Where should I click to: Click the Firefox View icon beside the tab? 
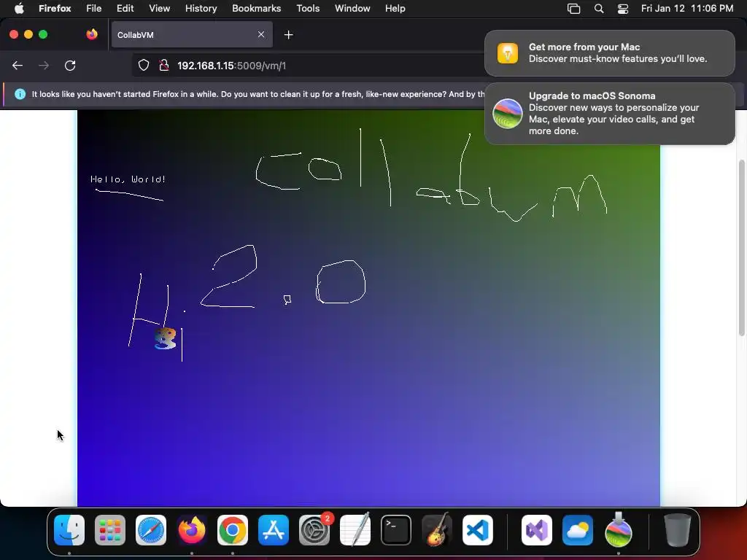coord(92,34)
